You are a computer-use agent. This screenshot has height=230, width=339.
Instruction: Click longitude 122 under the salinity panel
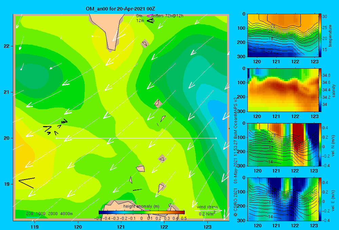(295, 116)
